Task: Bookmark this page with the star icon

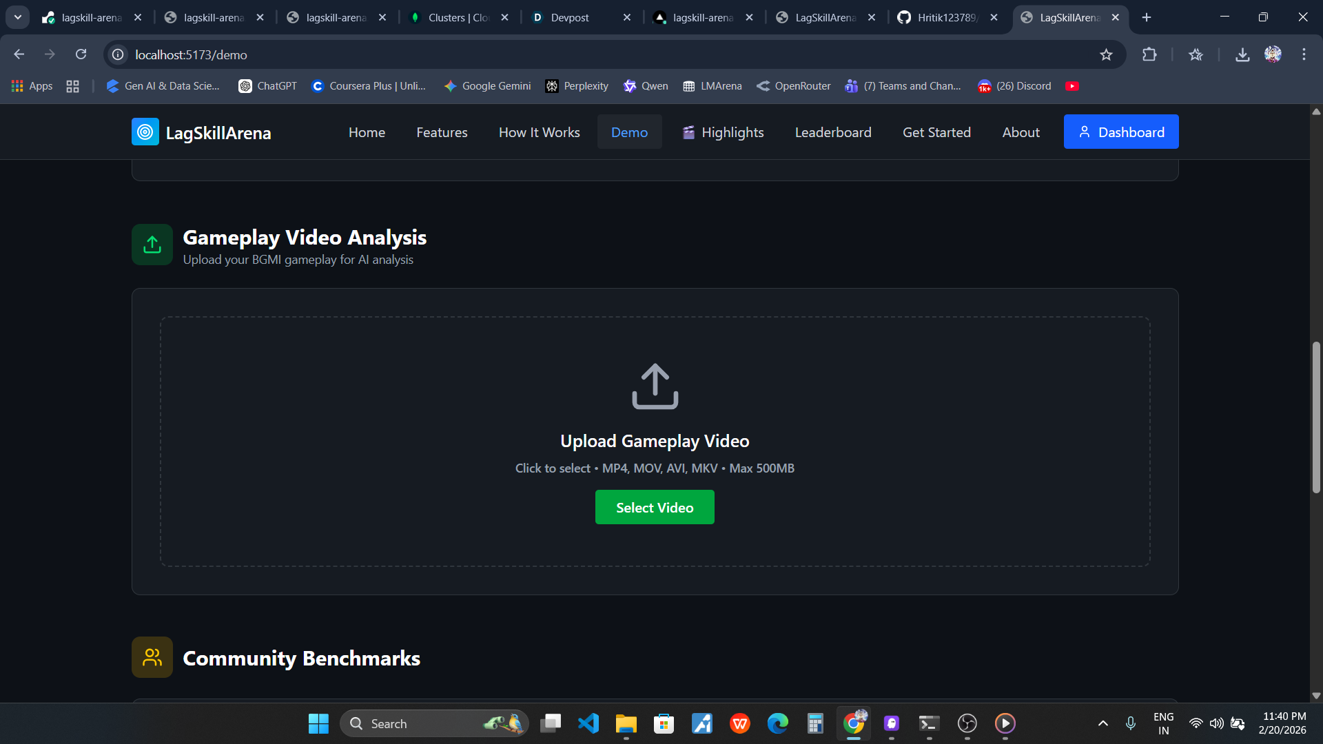Action: pos(1106,54)
